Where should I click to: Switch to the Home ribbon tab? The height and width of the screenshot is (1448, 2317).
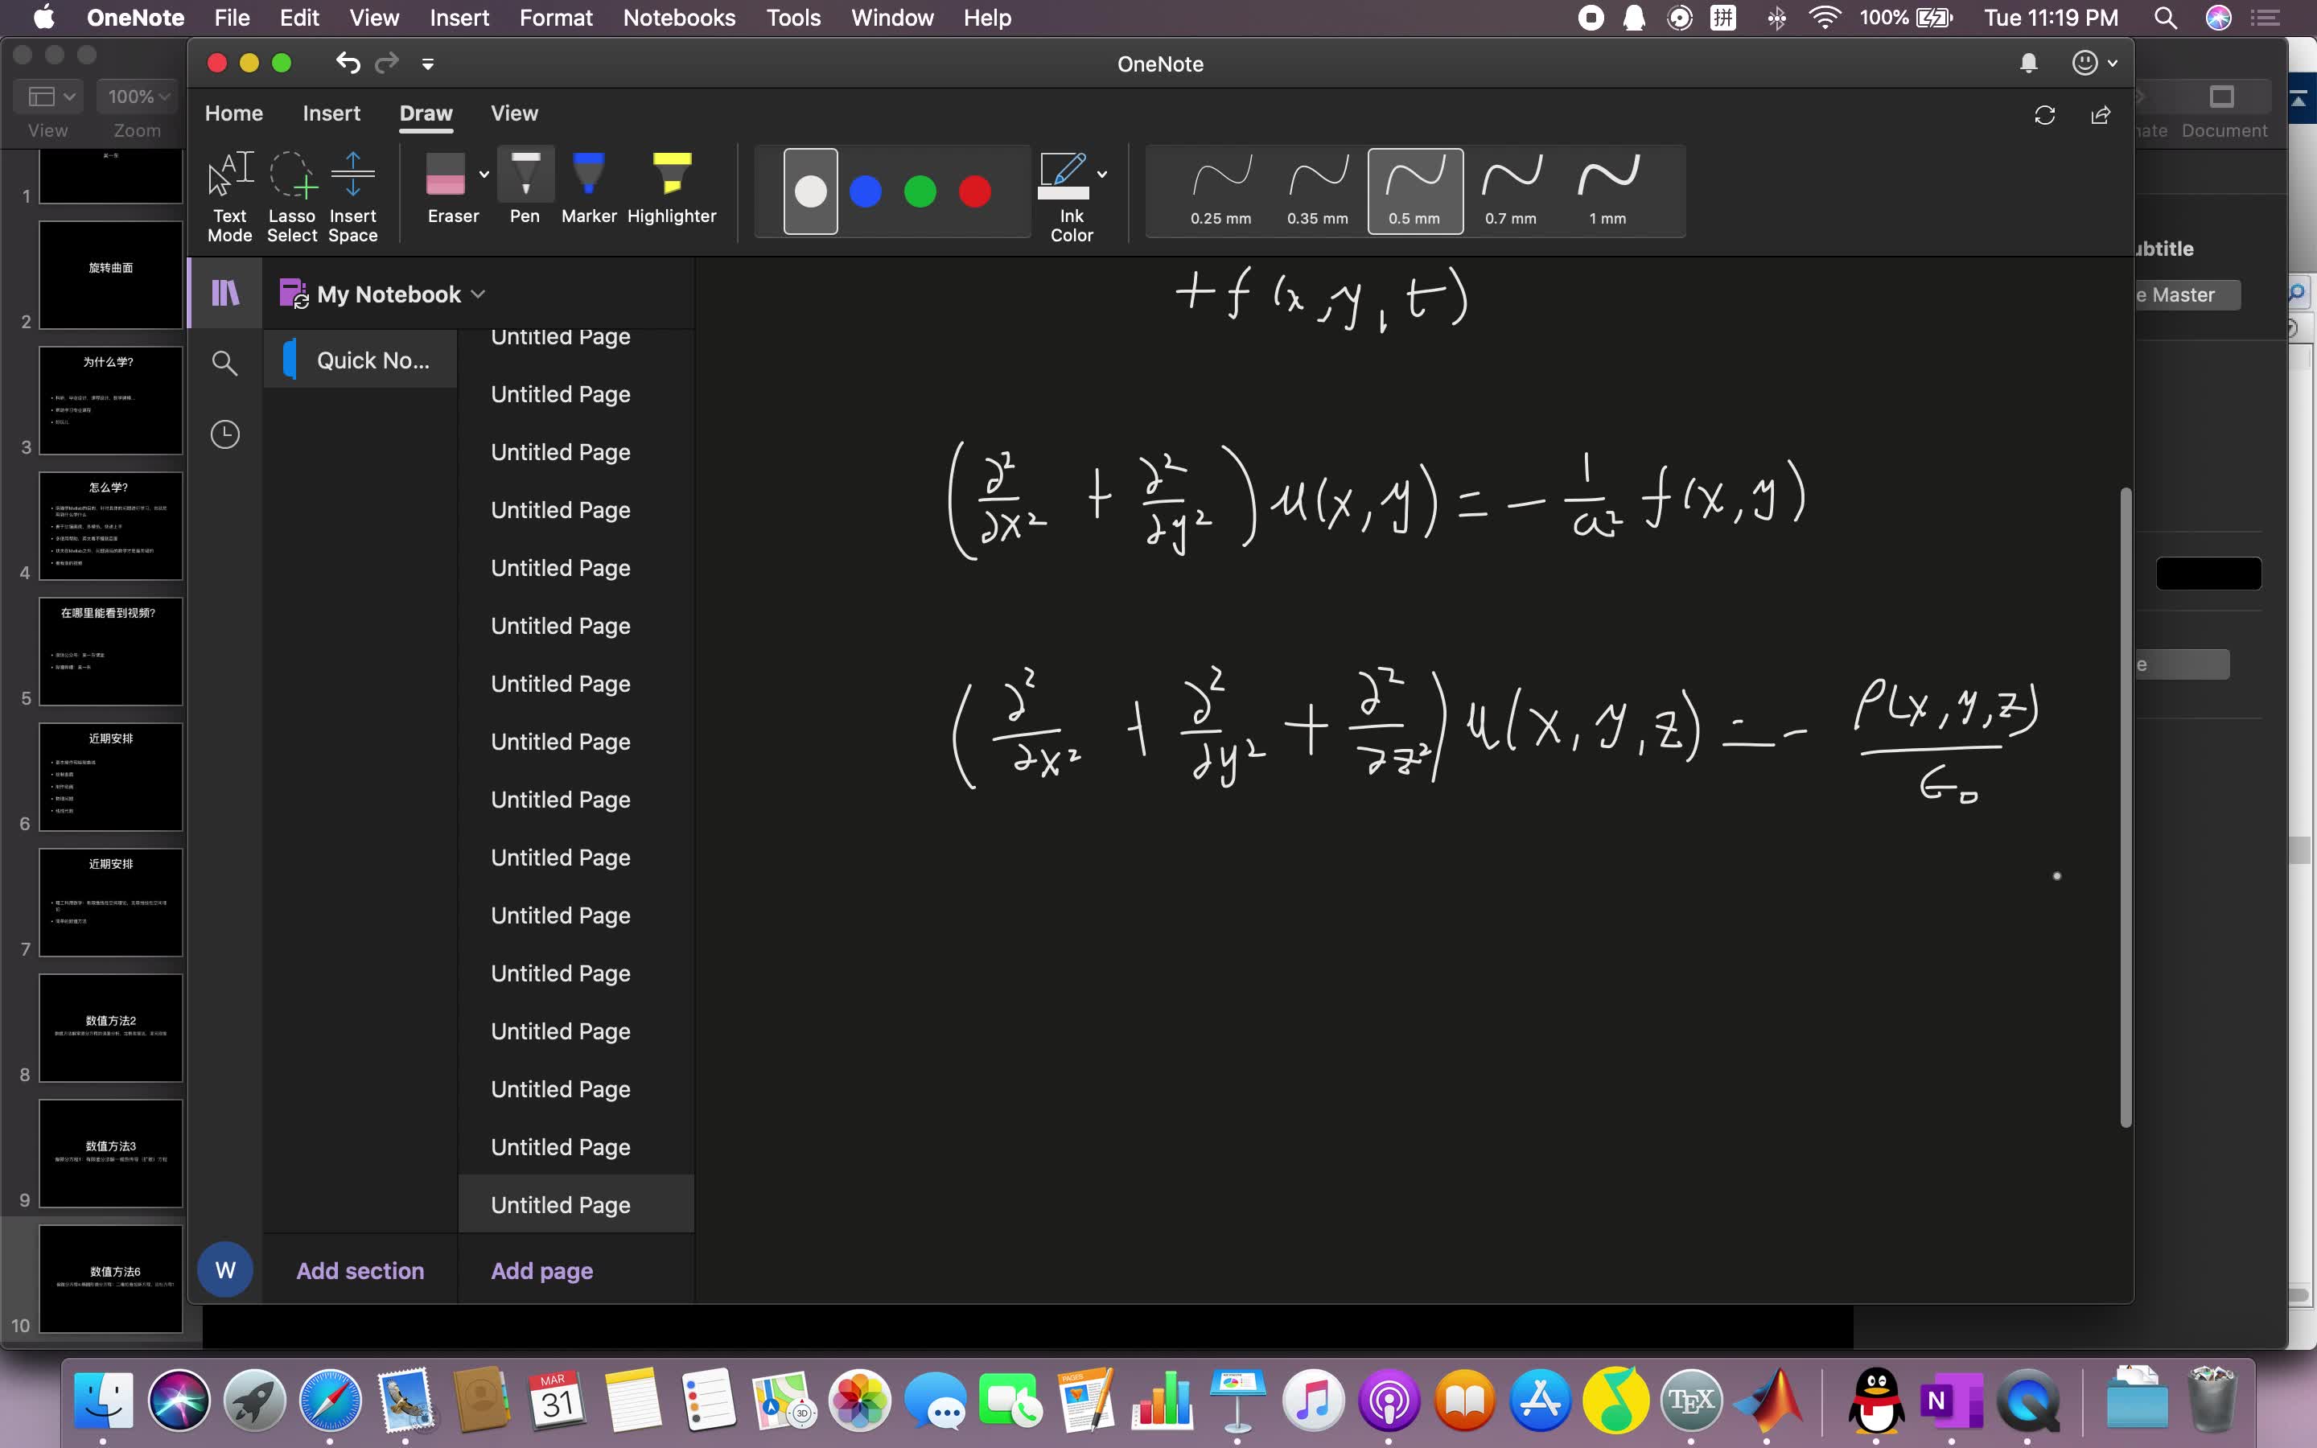(x=233, y=113)
